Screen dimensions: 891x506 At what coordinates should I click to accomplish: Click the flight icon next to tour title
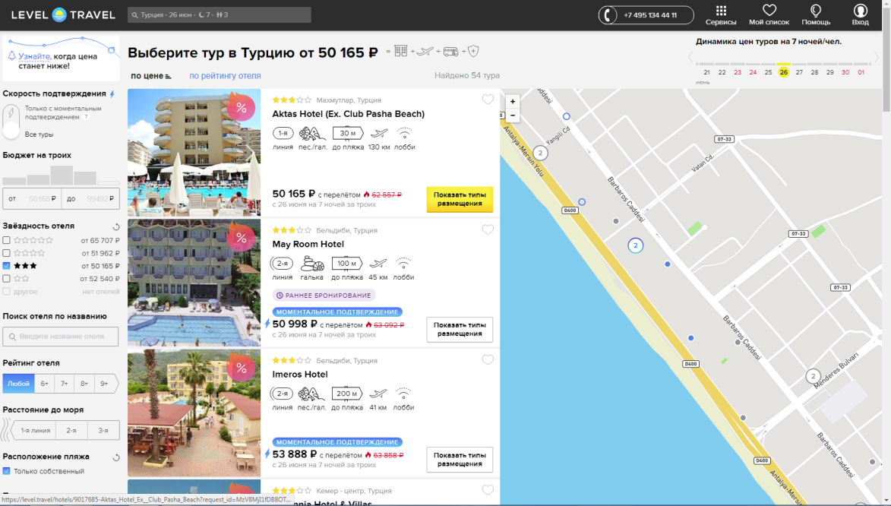coord(425,51)
